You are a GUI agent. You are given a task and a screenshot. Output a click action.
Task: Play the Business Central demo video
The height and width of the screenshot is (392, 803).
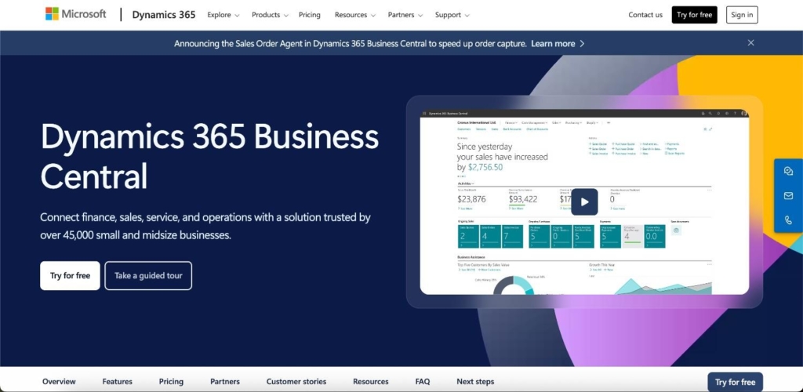pos(584,201)
